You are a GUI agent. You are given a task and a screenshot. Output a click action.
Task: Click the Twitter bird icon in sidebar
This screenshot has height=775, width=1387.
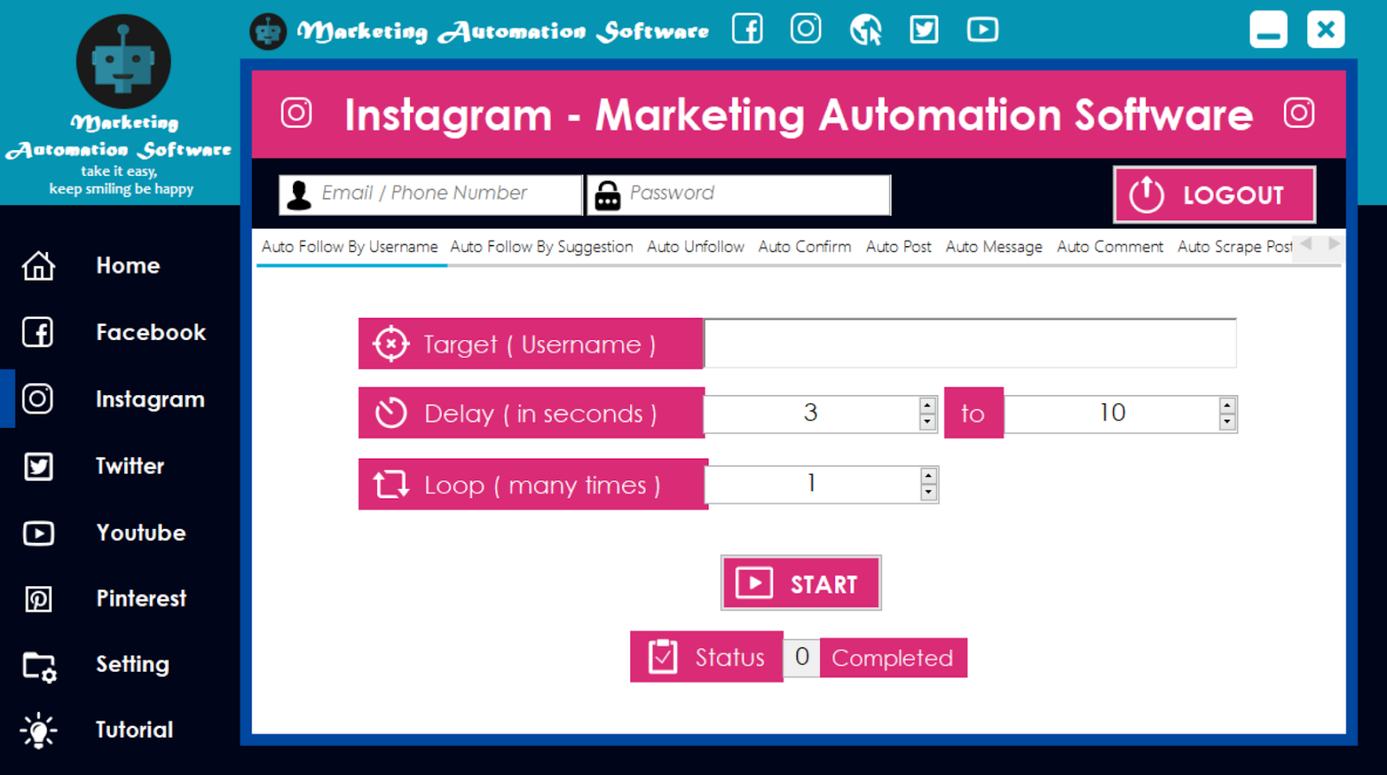(x=38, y=466)
